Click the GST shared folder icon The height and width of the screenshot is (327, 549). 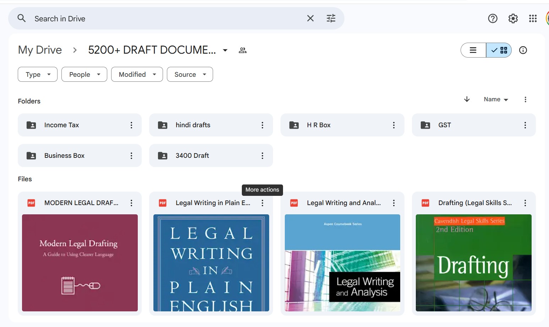(425, 125)
